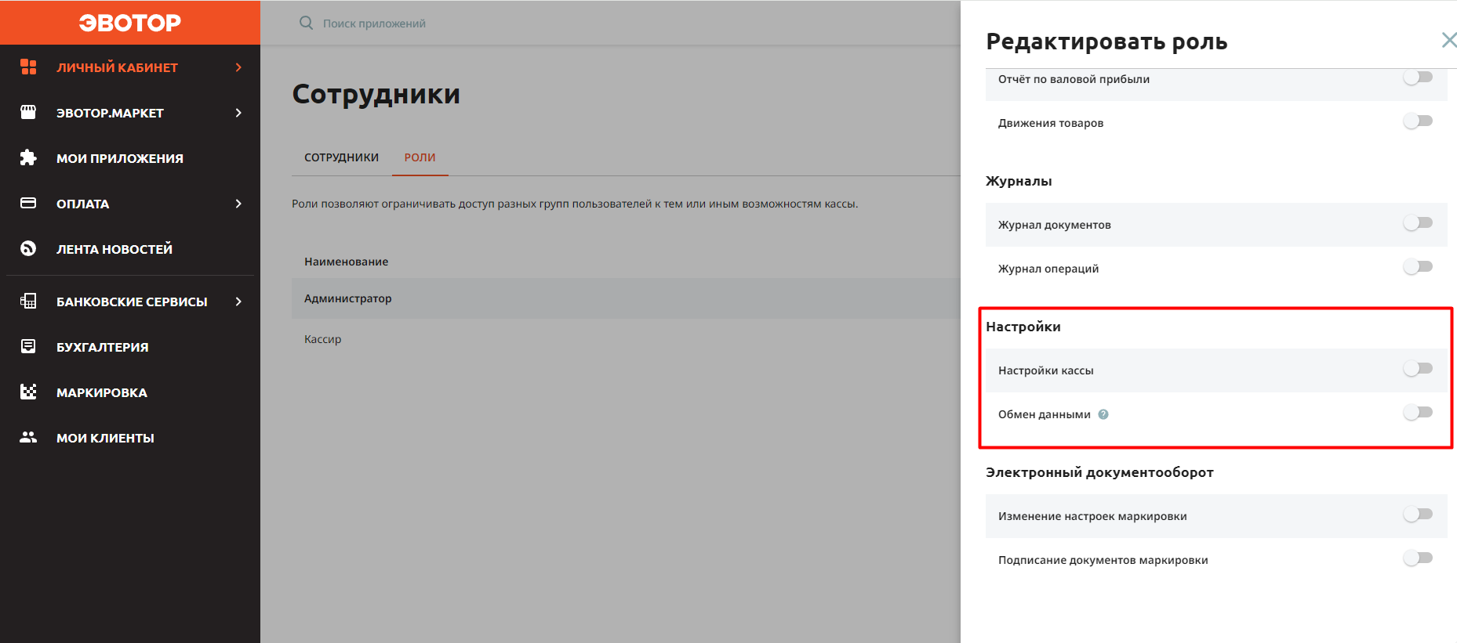
Task: Open Мои приложения menu item
Action: [130, 158]
